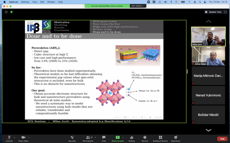Click 'Here comes the Sun' subsection link
Viewport: 230px width, 143px height.
click(106, 24)
